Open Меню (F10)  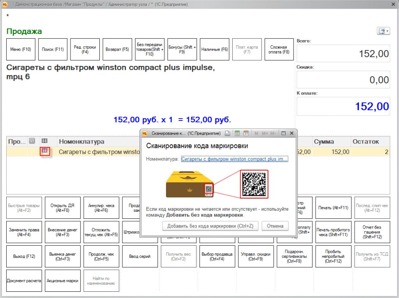[21, 50]
